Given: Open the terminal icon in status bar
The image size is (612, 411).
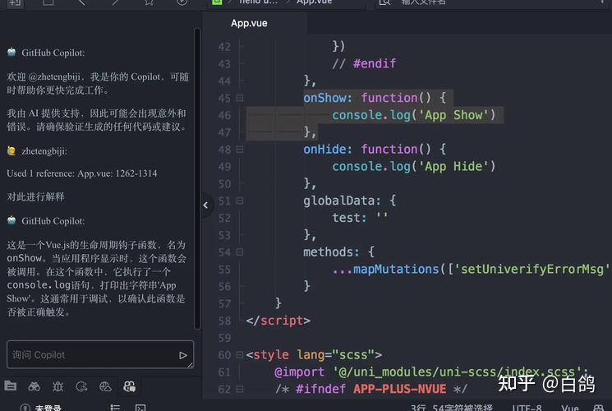Looking at the screenshot, I should coord(140,408).
